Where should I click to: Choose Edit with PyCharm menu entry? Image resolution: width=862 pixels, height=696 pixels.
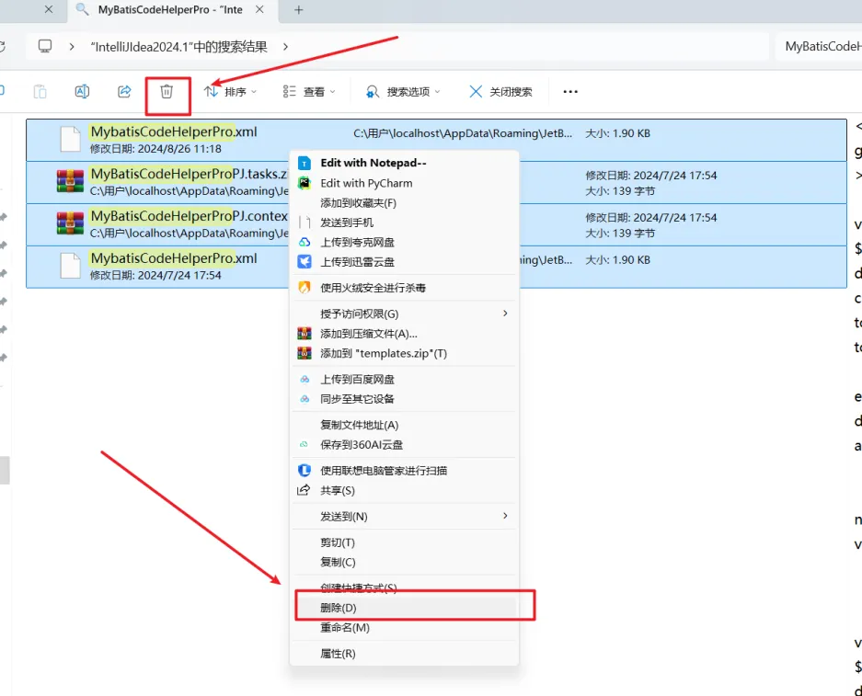pos(404,183)
